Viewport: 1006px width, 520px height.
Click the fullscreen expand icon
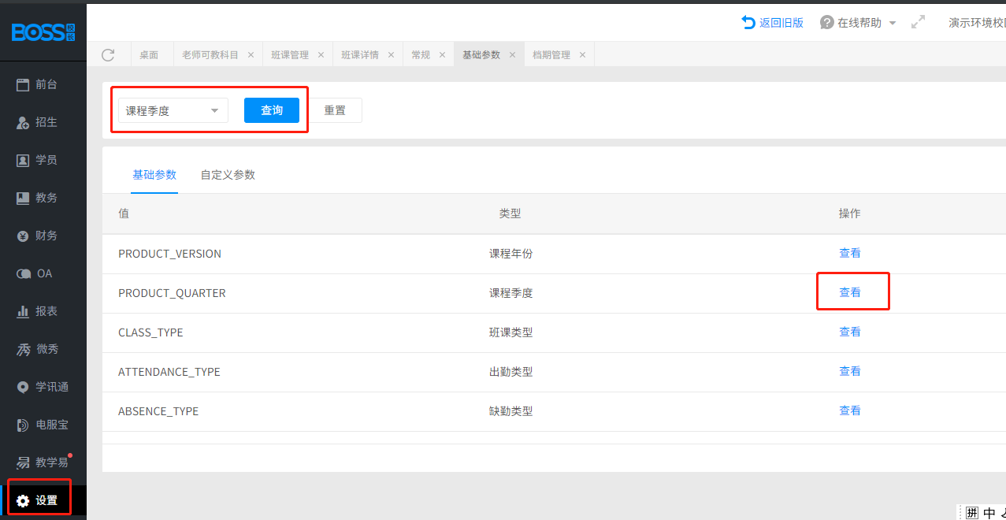(x=918, y=23)
